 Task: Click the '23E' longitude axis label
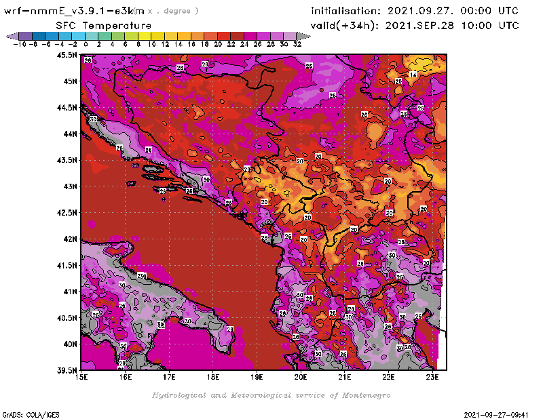[432, 377]
